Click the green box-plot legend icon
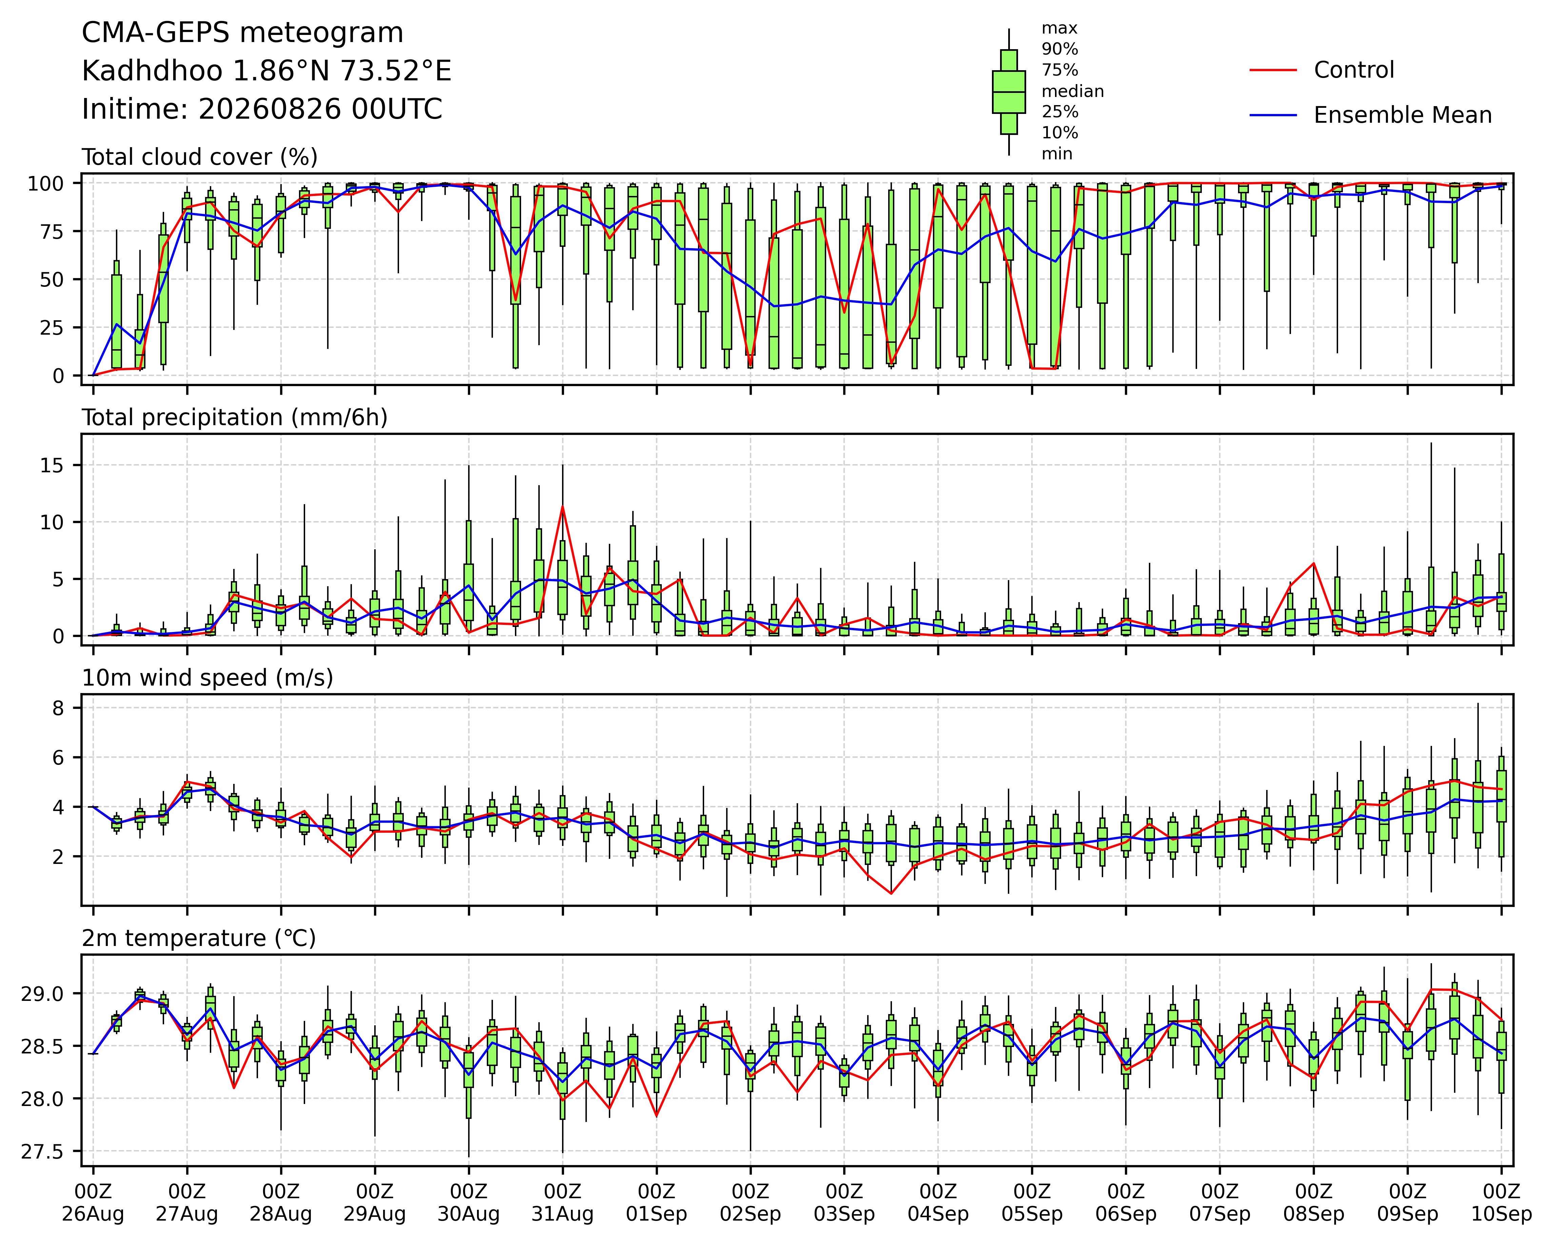 (x=1009, y=92)
